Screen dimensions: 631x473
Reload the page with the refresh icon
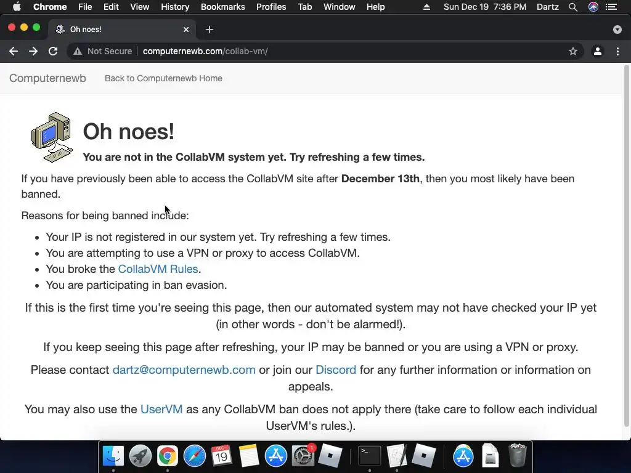click(53, 51)
